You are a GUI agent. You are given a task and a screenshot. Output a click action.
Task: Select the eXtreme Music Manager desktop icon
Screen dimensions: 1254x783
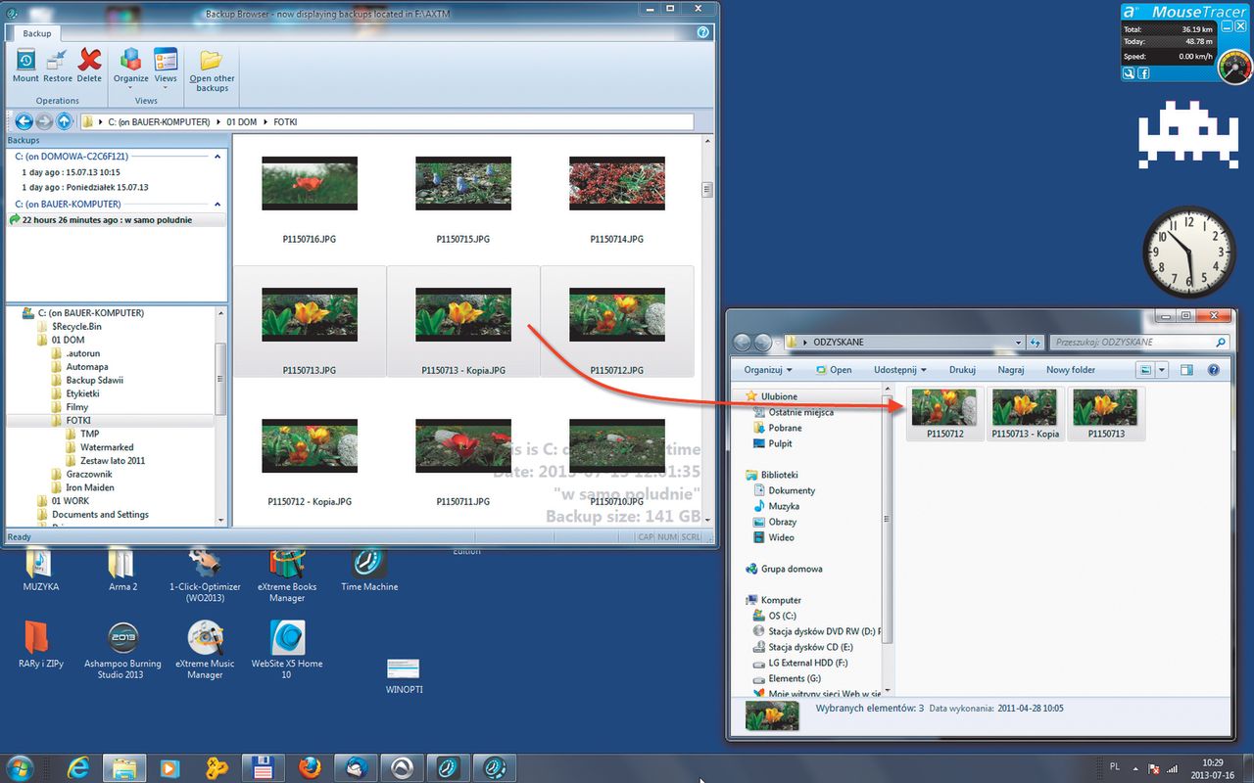[x=205, y=651]
